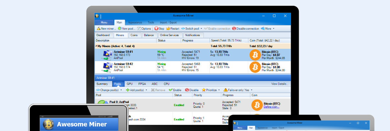Switch to the ASIC detail tab
390x131 pixels.
pyautogui.click(x=155, y=84)
